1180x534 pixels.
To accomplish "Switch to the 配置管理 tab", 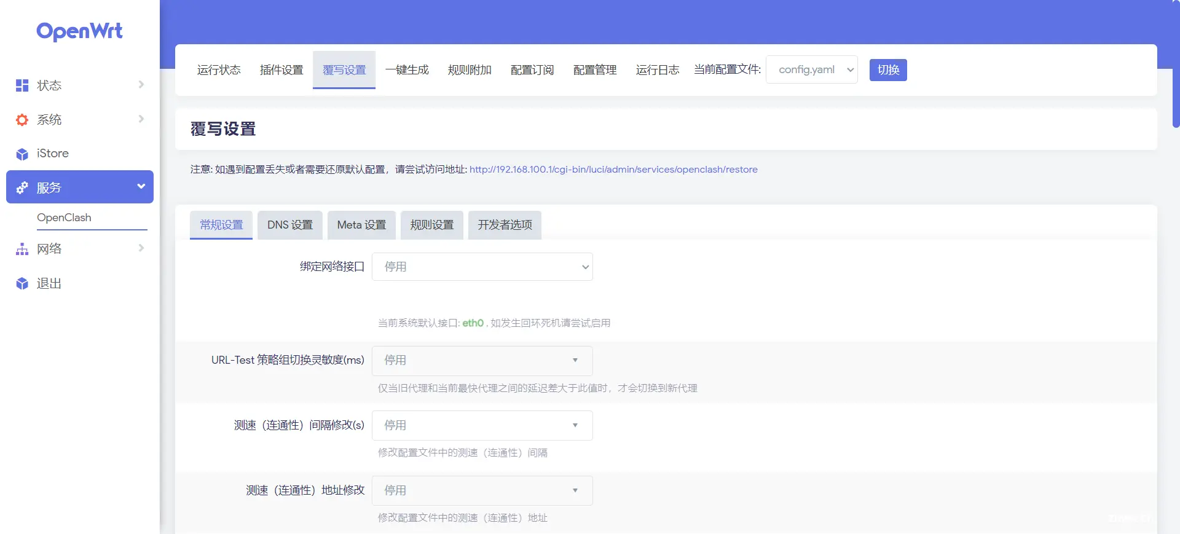I will [x=595, y=70].
